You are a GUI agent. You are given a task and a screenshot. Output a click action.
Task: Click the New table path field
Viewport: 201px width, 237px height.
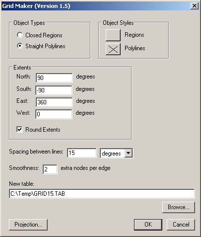tap(102, 194)
